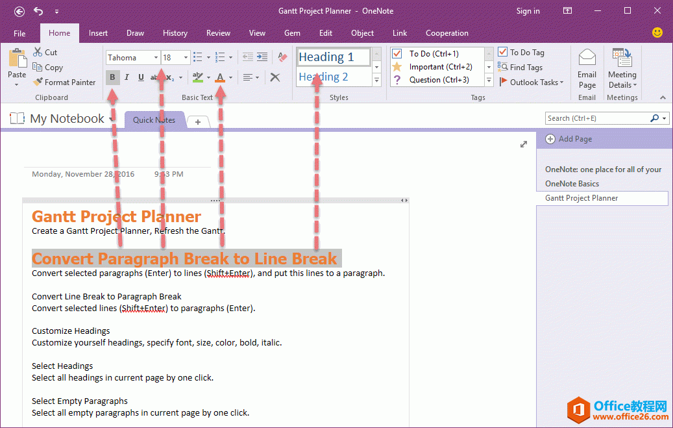Open the font color picker arrow
Viewport: 673px width, 428px height.
(230, 77)
